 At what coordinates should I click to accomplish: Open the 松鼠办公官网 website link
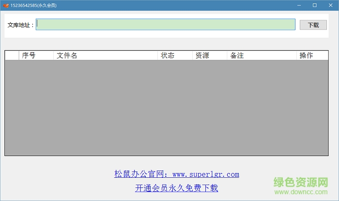[176, 174]
